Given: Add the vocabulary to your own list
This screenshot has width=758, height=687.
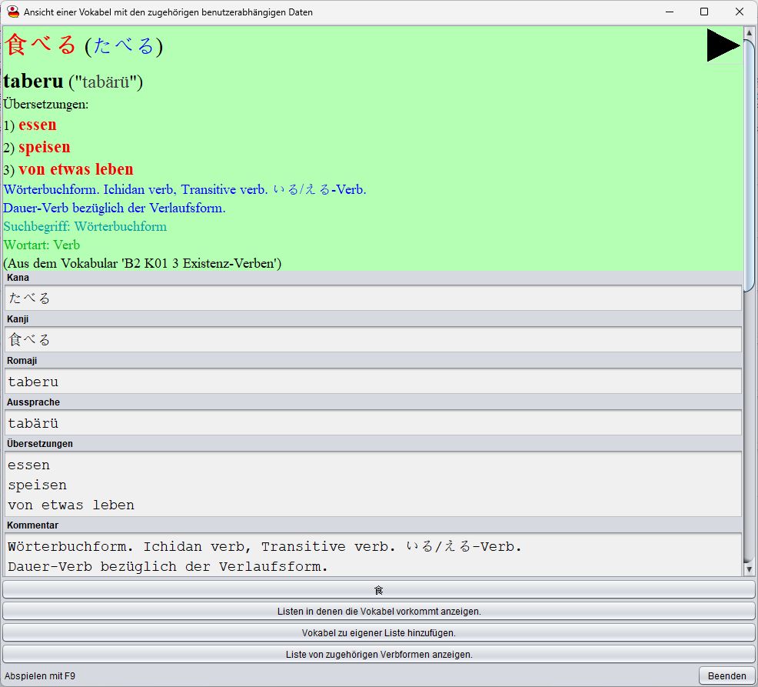Looking at the screenshot, I should point(378,633).
